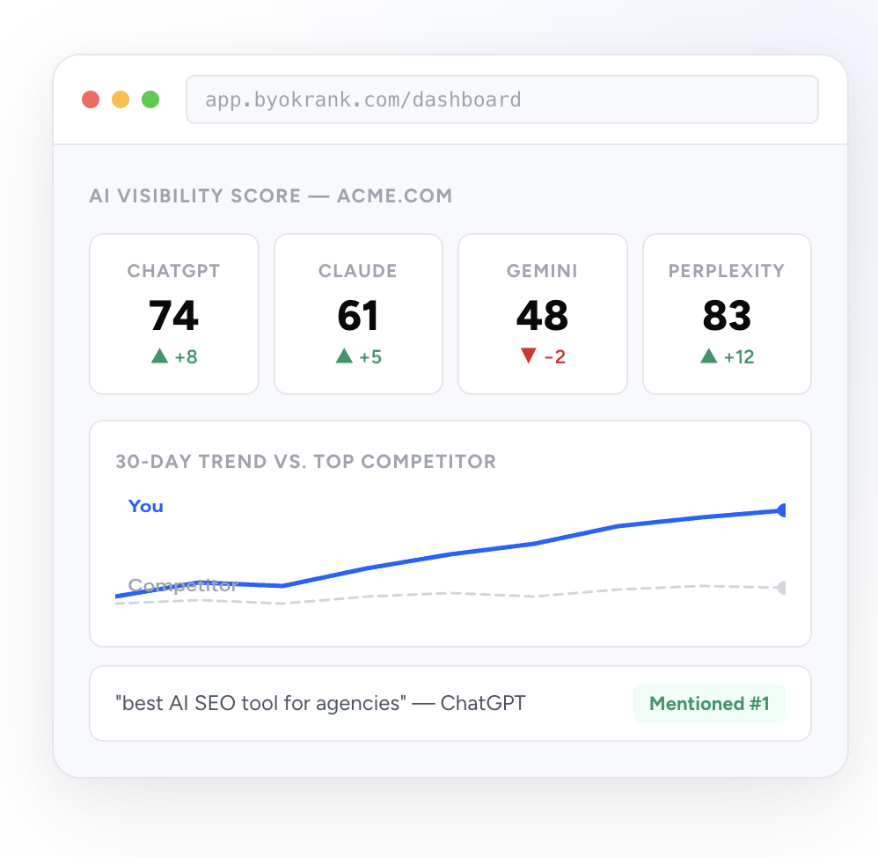Image resolution: width=878 pixels, height=857 pixels.
Task: Open the Perplexity score card
Action: point(727,314)
